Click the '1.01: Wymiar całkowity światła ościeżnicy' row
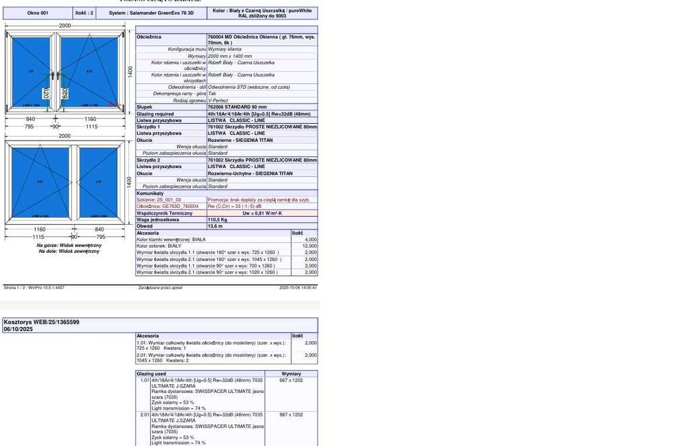The image size is (673, 446). (x=213, y=346)
